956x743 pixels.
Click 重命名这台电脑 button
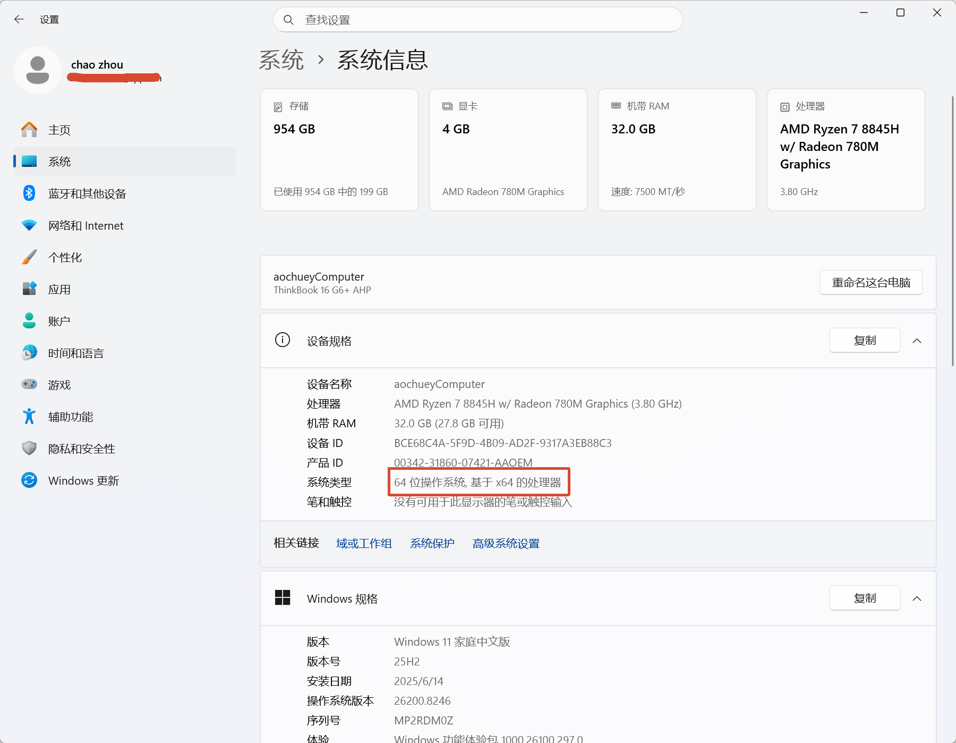click(871, 282)
